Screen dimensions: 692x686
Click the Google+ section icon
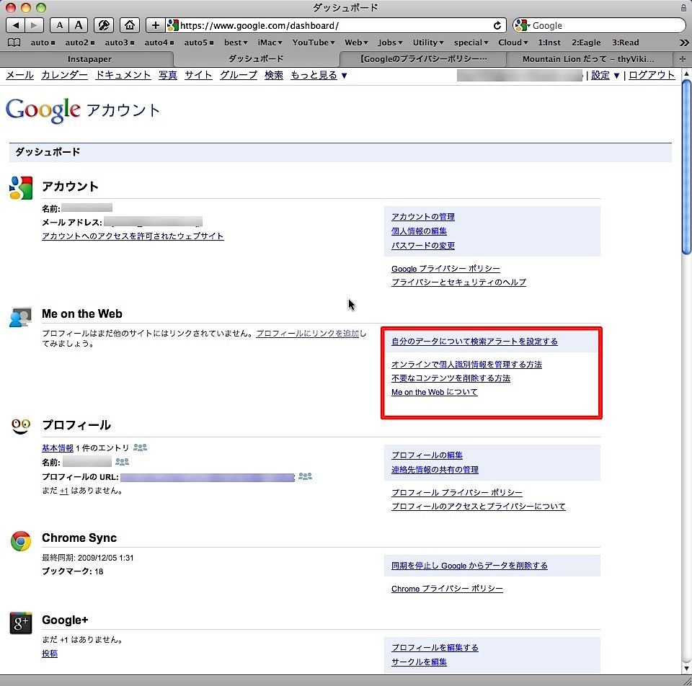click(21, 623)
